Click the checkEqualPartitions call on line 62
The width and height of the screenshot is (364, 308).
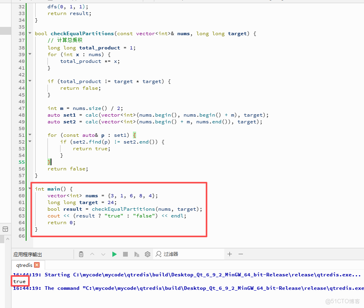click(123, 209)
